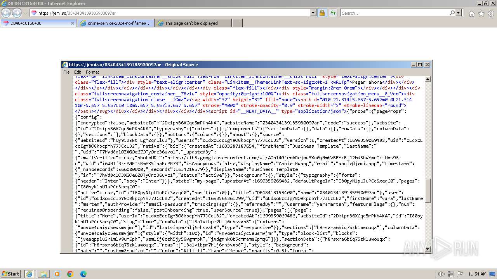
Task: Click the clock showing 11:54 AM
Action: (477, 274)
